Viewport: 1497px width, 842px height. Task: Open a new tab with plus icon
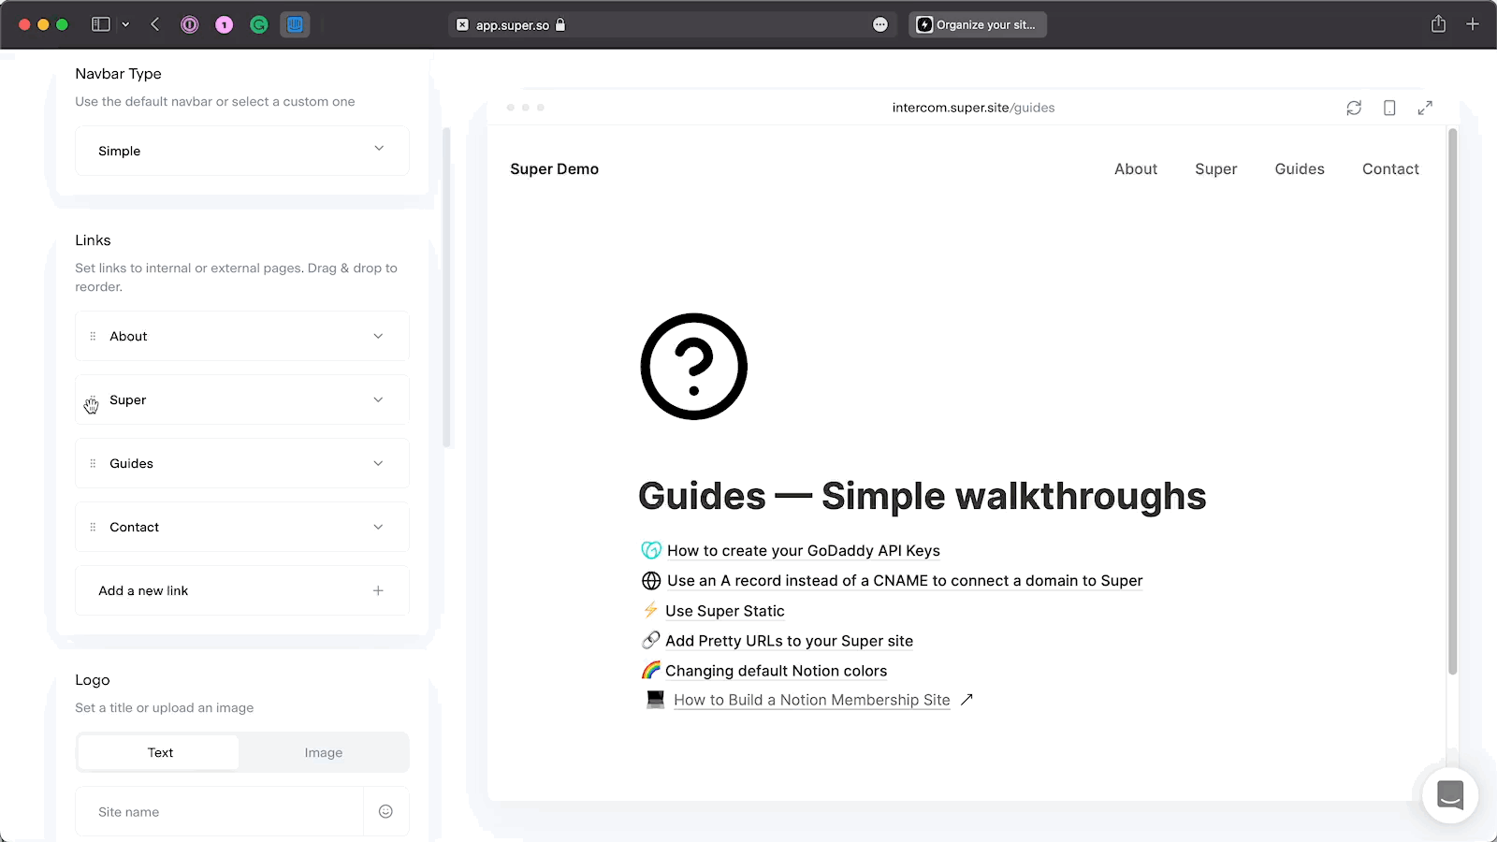point(1473,24)
